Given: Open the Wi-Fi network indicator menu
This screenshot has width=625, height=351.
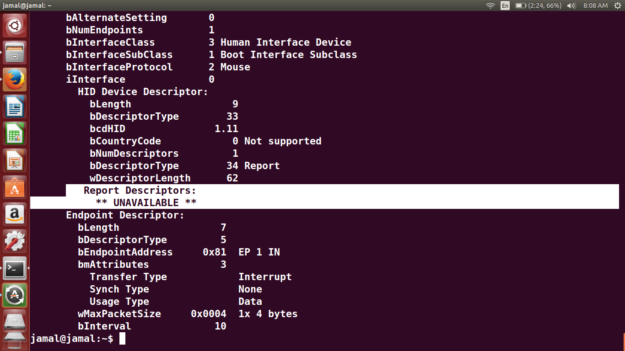Looking at the screenshot, I should [490, 5].
